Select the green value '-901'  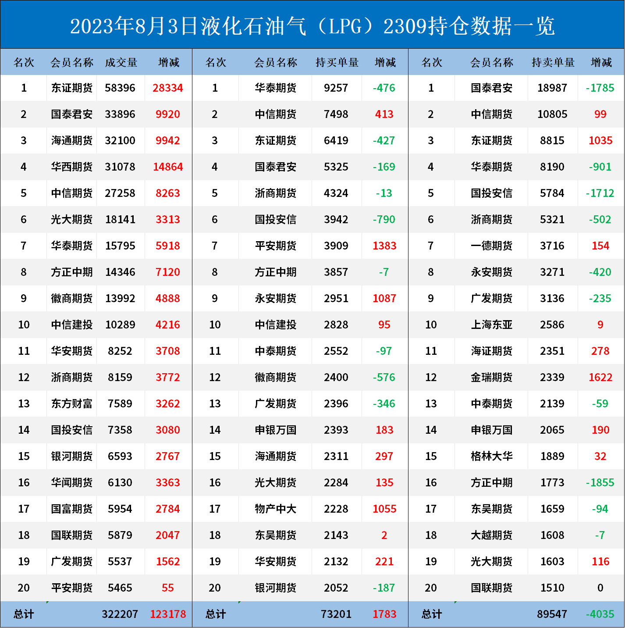tap(600, 167)
